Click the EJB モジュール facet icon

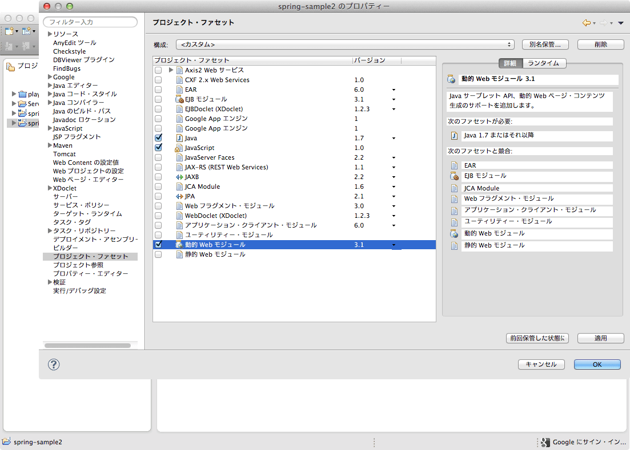tap(179, 99)
